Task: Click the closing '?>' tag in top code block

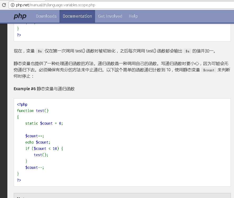Action: click(x=19, y=35)
